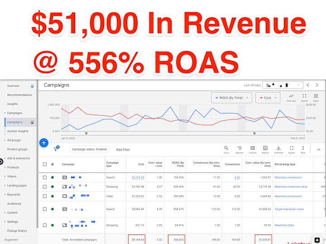Go to next date range arrow
This screenshot has width=326, height=244.
pos(317,85)
